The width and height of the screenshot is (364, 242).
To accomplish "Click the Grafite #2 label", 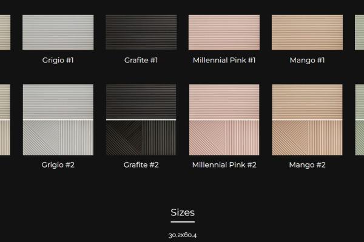I will pyautogui.click(x=141, y=165).
